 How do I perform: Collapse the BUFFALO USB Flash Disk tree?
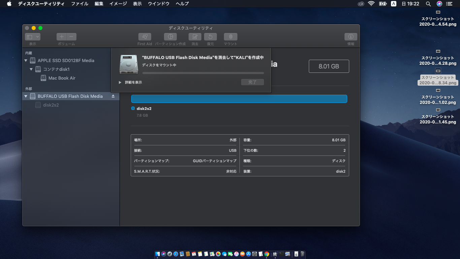[x=26, y=96]
